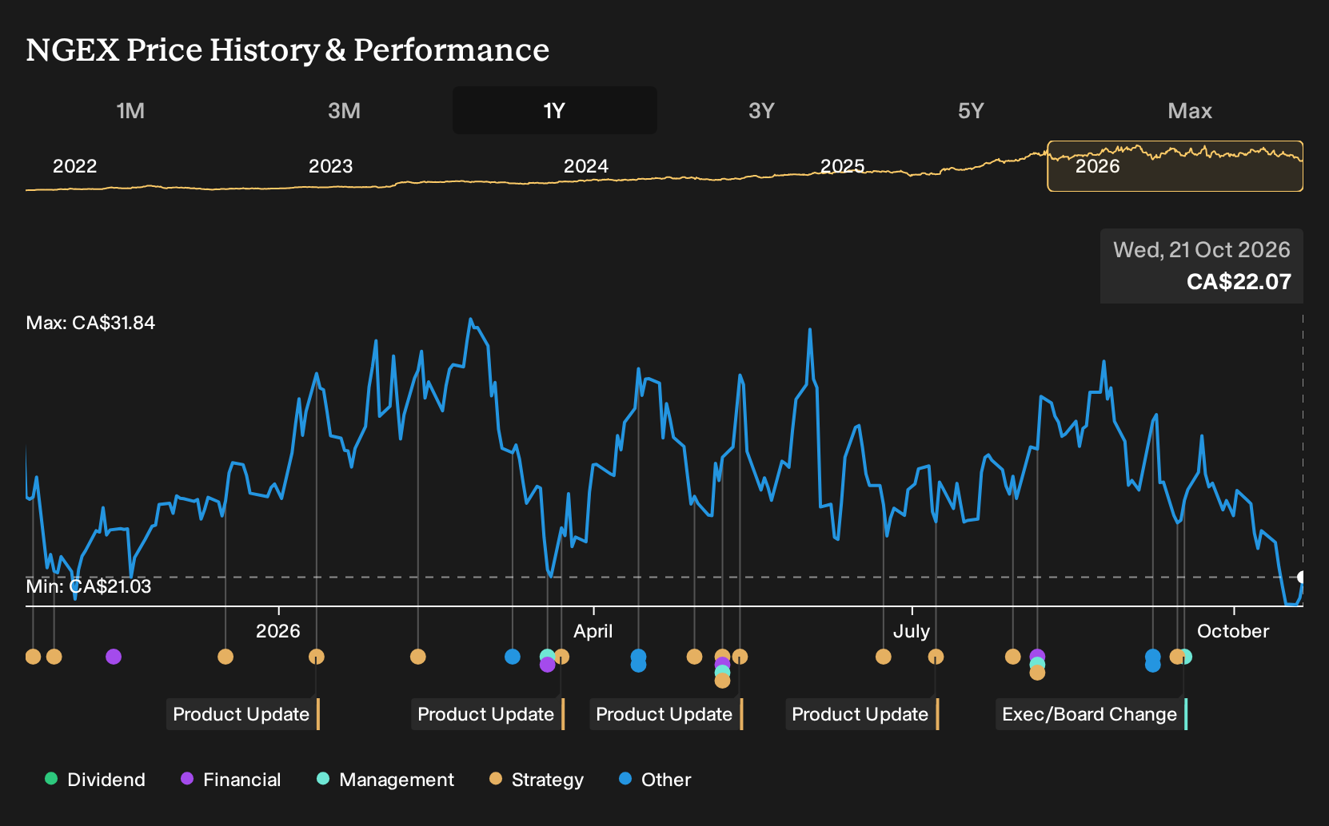Switch chart to 3Y range
This screenshot has height=826, width=1329.
(x=761, y=110)
